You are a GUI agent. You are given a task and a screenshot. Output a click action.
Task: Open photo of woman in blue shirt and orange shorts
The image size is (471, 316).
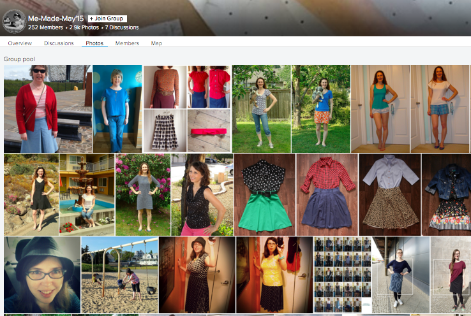321,109
